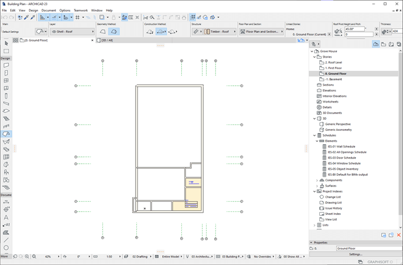This screenshot has width=403, height=265.
Task: Open the IES-01 Wall Schedule
Action: click(x=341, y=147)
